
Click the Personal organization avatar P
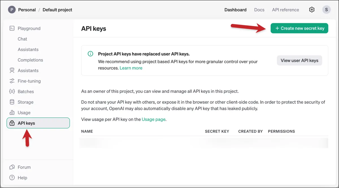pos(12,10)
